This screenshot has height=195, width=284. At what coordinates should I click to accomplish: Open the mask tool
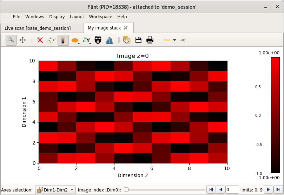(x=98, y=40)
